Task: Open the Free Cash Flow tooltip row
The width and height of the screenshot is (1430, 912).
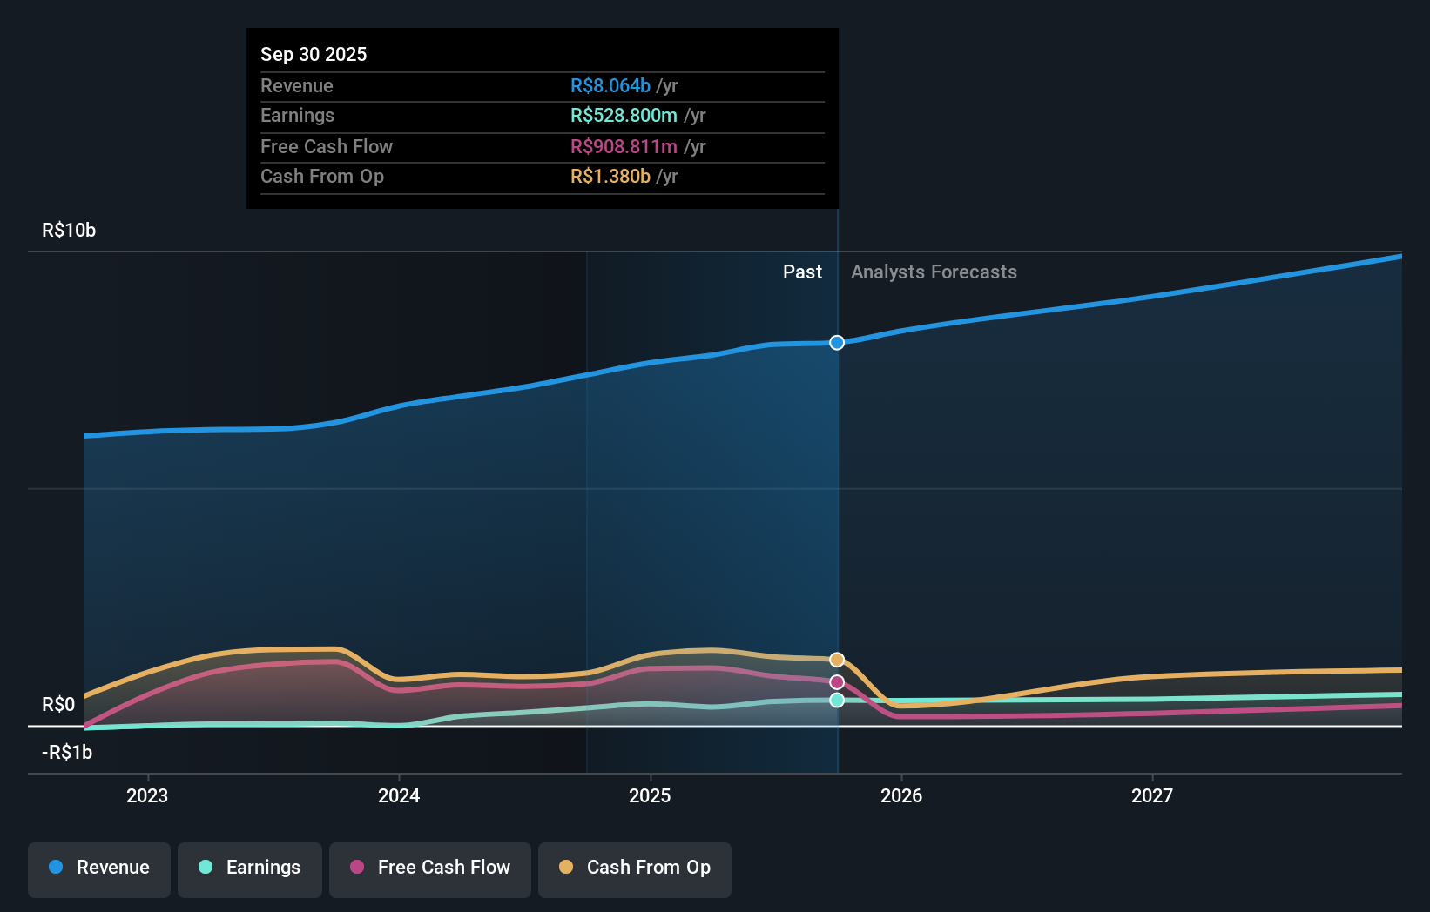Action: point(541,146)
